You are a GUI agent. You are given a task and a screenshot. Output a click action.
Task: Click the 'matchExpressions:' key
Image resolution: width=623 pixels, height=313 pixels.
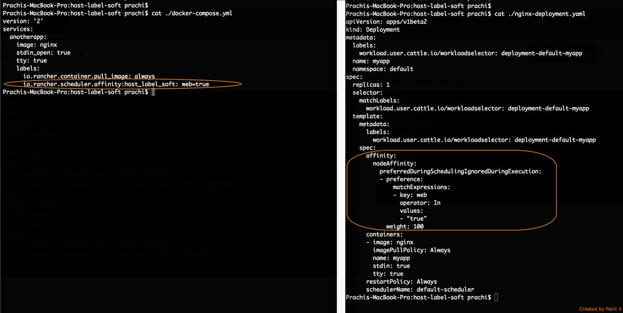pos(422,187)
